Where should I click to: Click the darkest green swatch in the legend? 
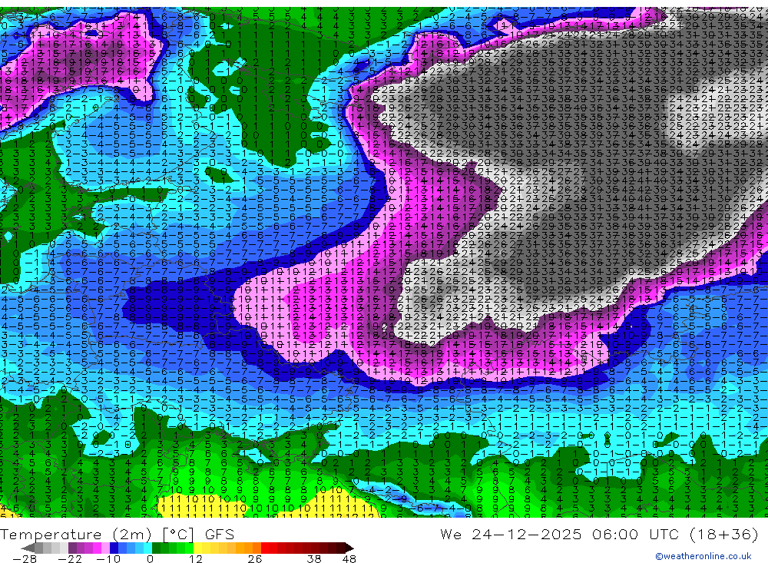pos(156,548)
